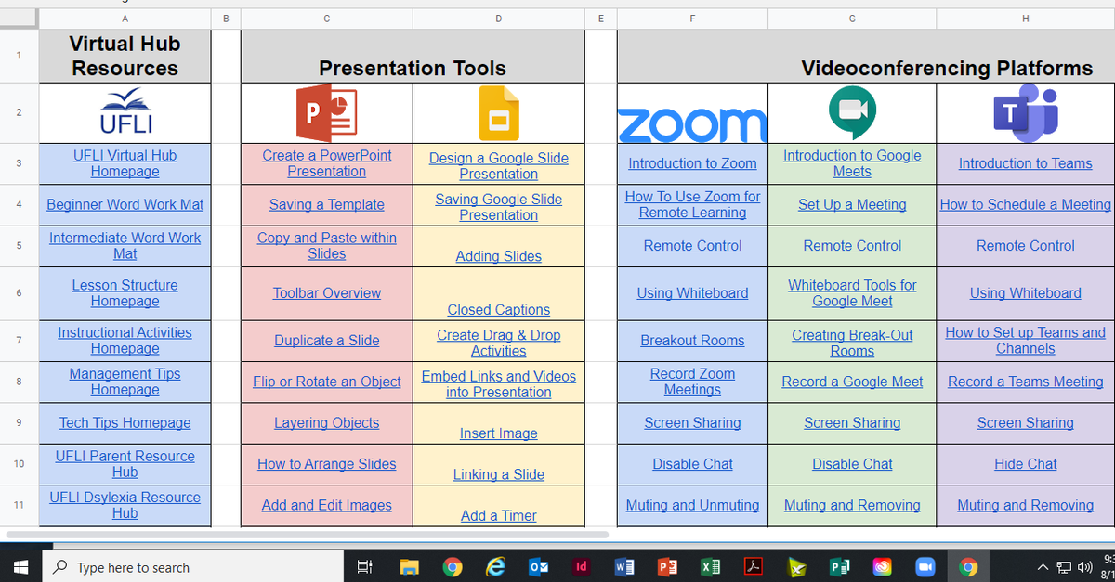Open File Explorer from the taskbar
Viewport: 1115px width, 582px height.
pos(410,566)
